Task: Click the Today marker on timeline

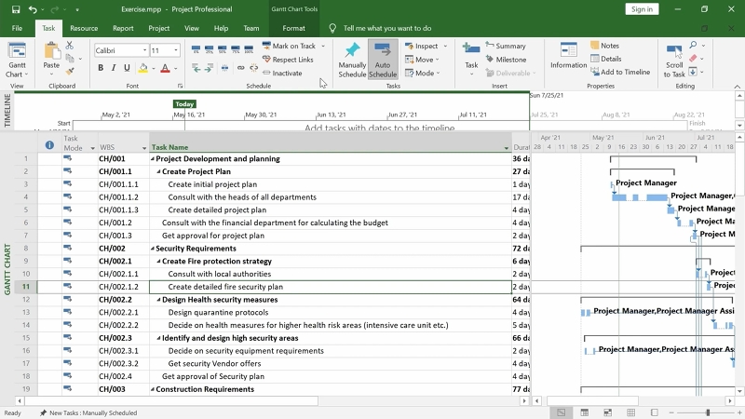Action: (184, 104)
